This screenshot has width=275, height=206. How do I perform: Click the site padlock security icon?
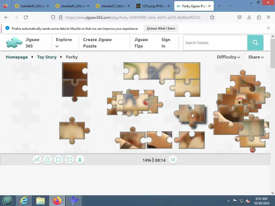pyautogui.click(x=61, y=17)
